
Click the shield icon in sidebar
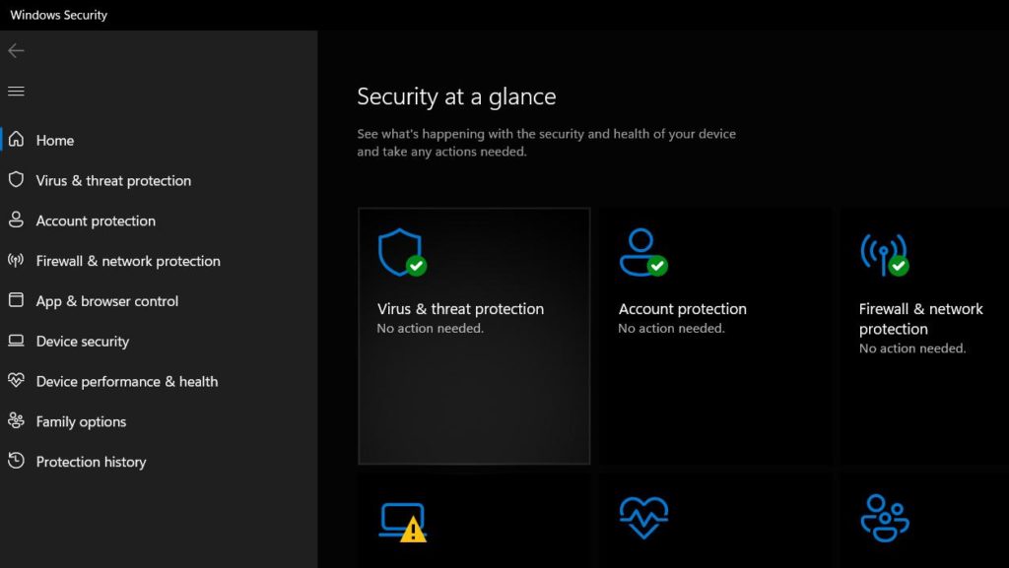tap(16, 180)
